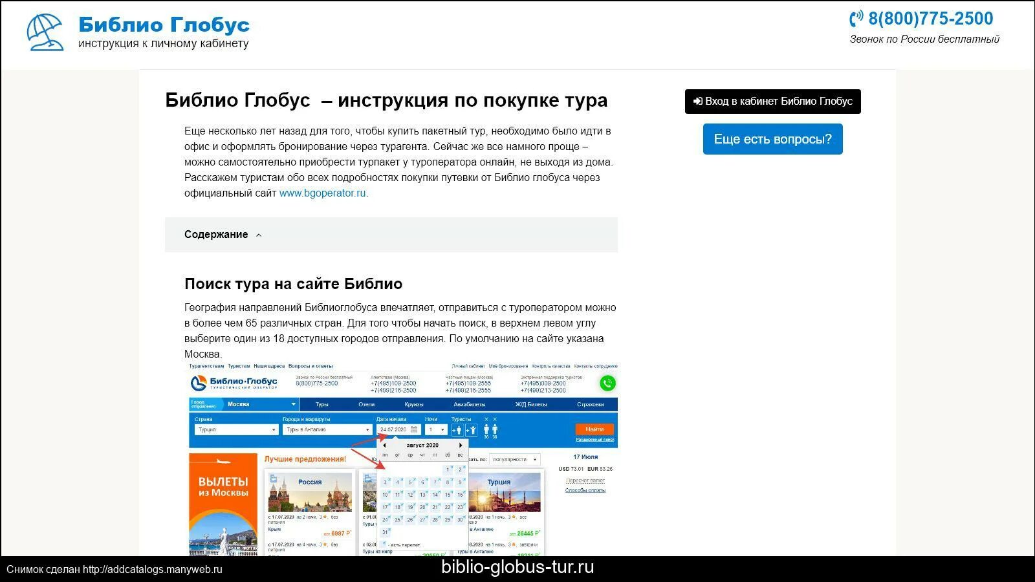Click the blue umbrella logo icon
This screenshot has width=1035, height=582.
tap(45, 32)
